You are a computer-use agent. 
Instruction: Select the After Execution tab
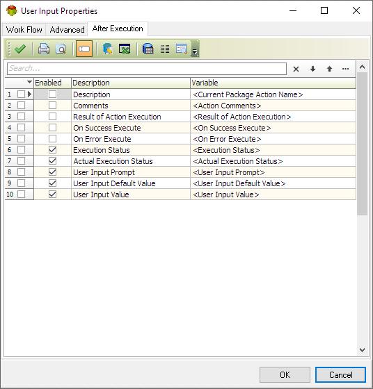pos(118,28)
